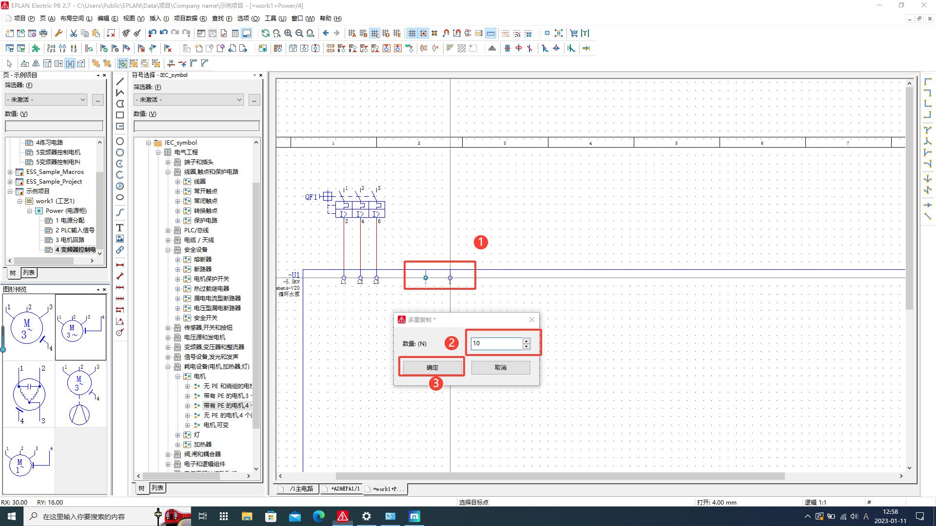Increase quantity with spinner up arrow
This screenshot has height=526, width=936.
(526, 340)
